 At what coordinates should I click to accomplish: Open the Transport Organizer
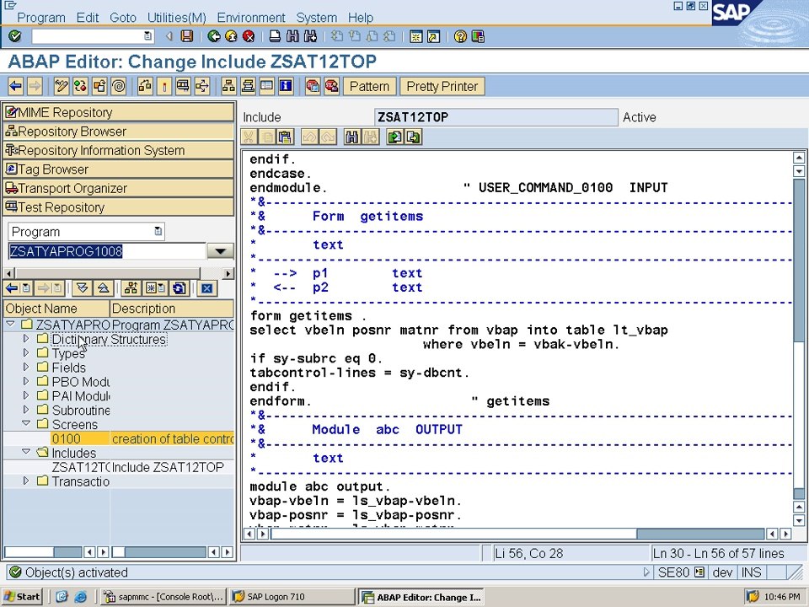[119, 188]
